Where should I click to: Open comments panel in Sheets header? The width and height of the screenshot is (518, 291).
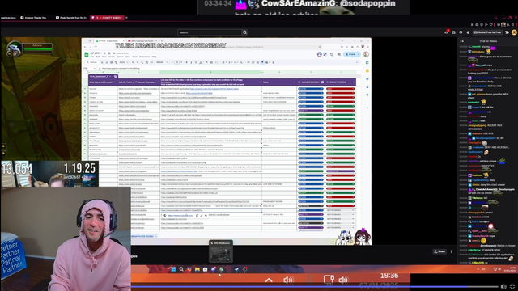click(339, 54)
